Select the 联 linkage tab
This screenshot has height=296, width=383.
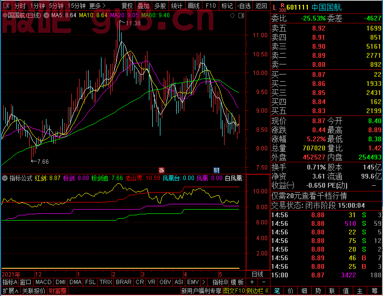(332, 291)
